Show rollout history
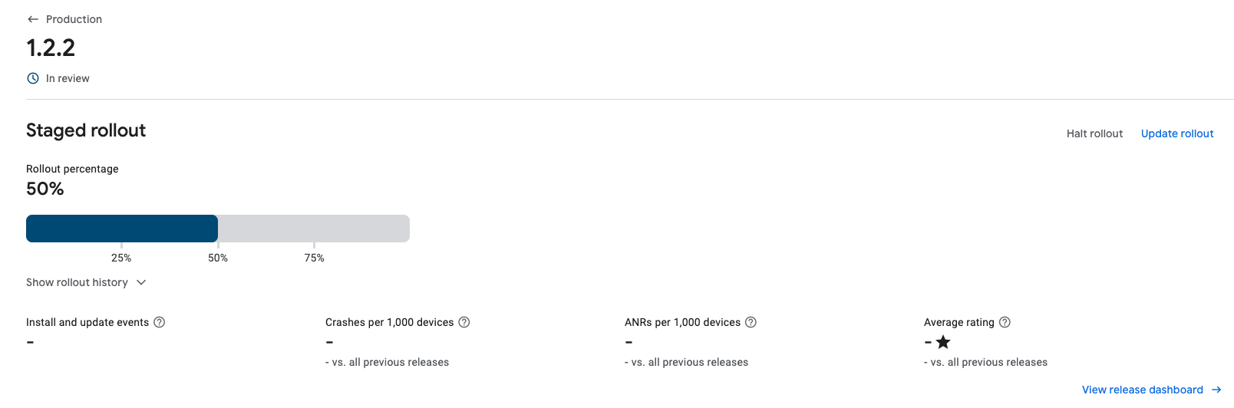 [x=77, y=282]
